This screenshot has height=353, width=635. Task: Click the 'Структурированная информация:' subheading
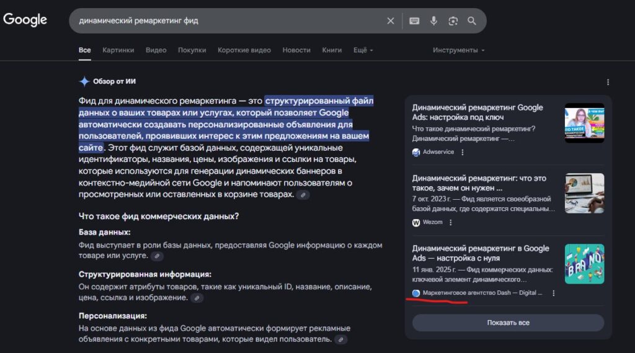(145, 274)
